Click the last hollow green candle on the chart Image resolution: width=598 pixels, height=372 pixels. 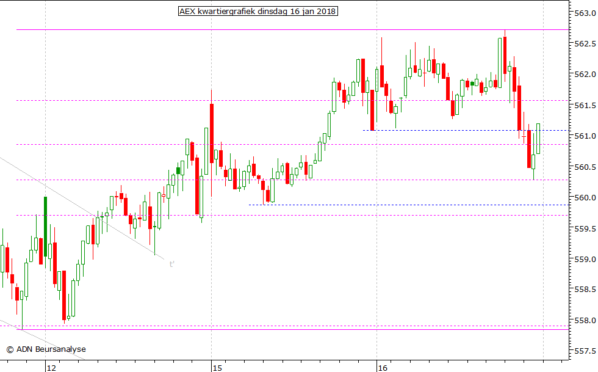point(538,139)
